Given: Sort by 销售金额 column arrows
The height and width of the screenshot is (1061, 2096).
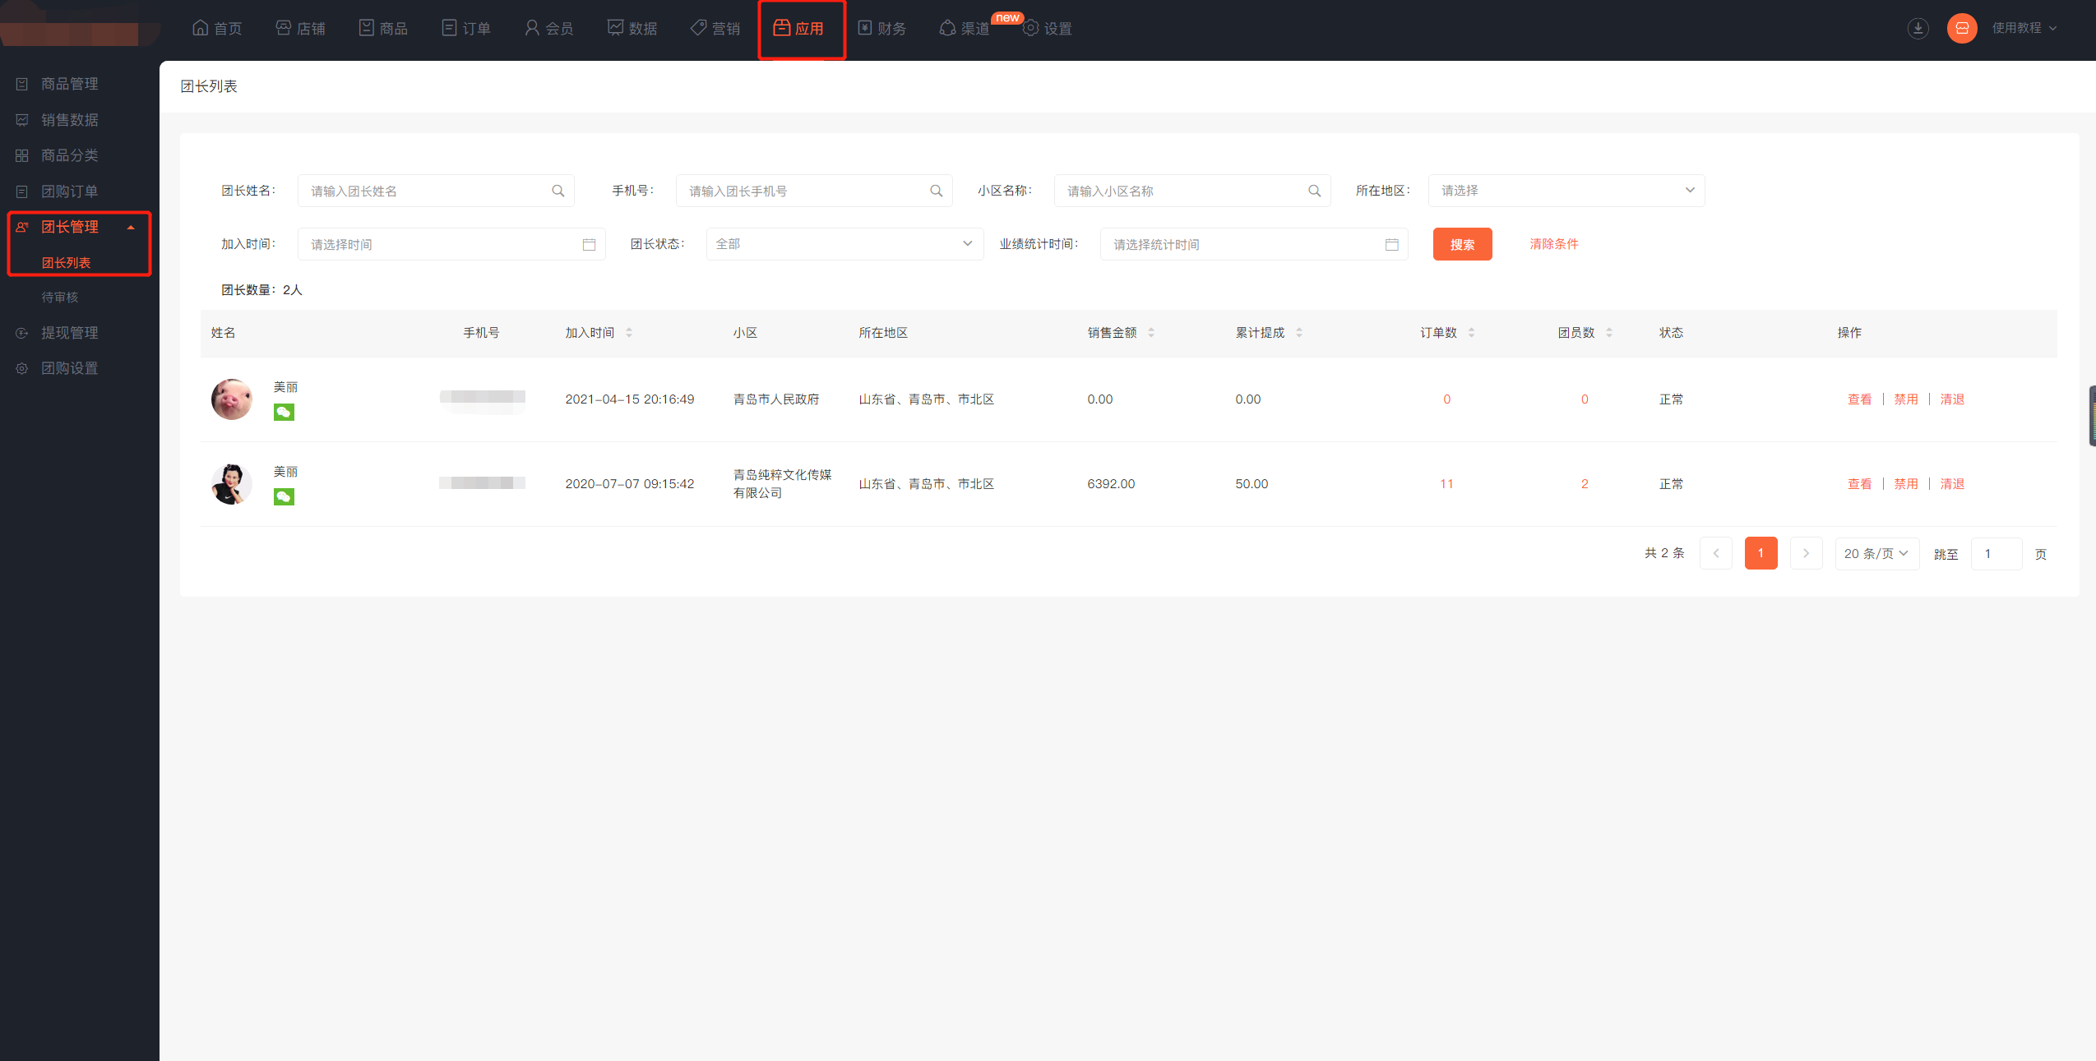Looking at the screenshot, I should click(1150, 333).
